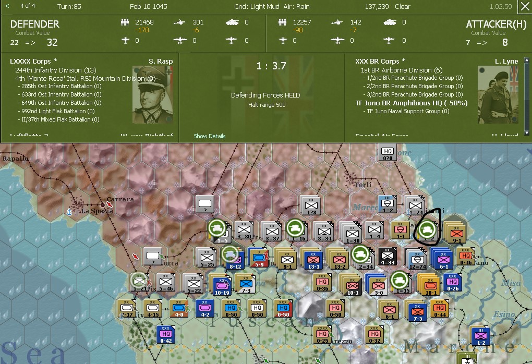Viewport: 532px width, 364px height.
Task: Select the XXX HQ counter 0-42
Action: (166, 335)
